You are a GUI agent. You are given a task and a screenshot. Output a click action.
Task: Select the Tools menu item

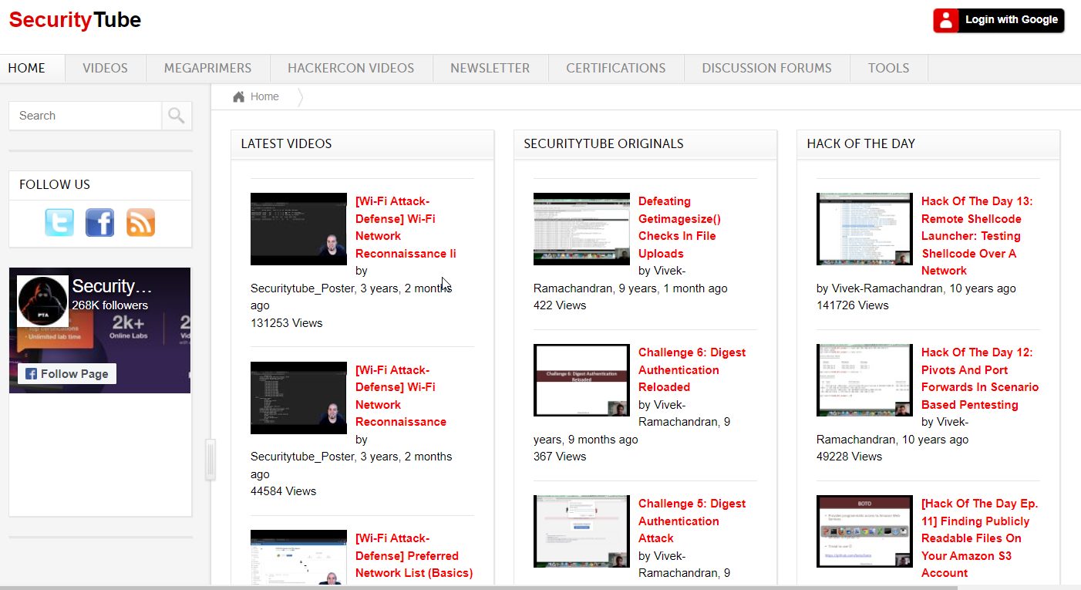pos(888,68)
